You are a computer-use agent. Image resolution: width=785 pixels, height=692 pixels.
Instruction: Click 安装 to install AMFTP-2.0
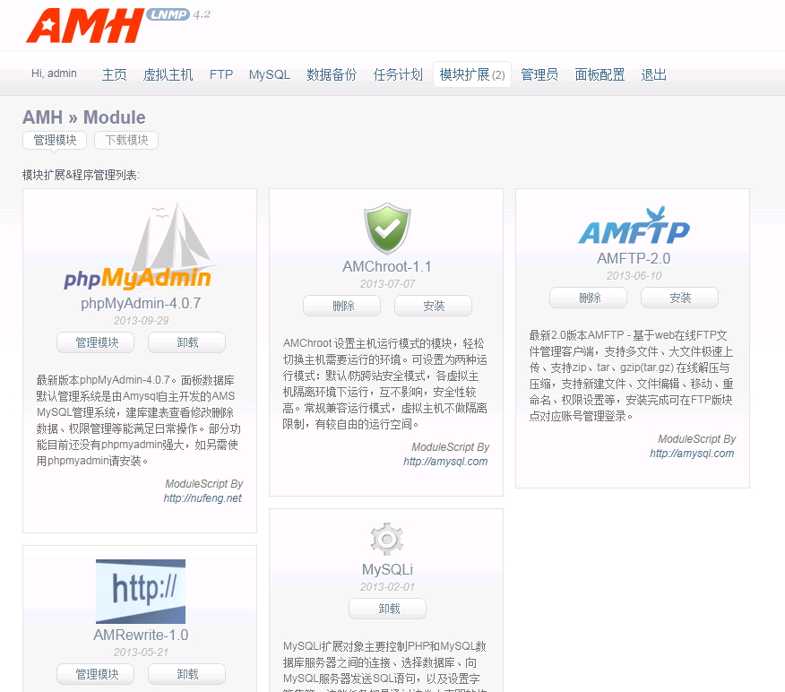coord(679,298)
